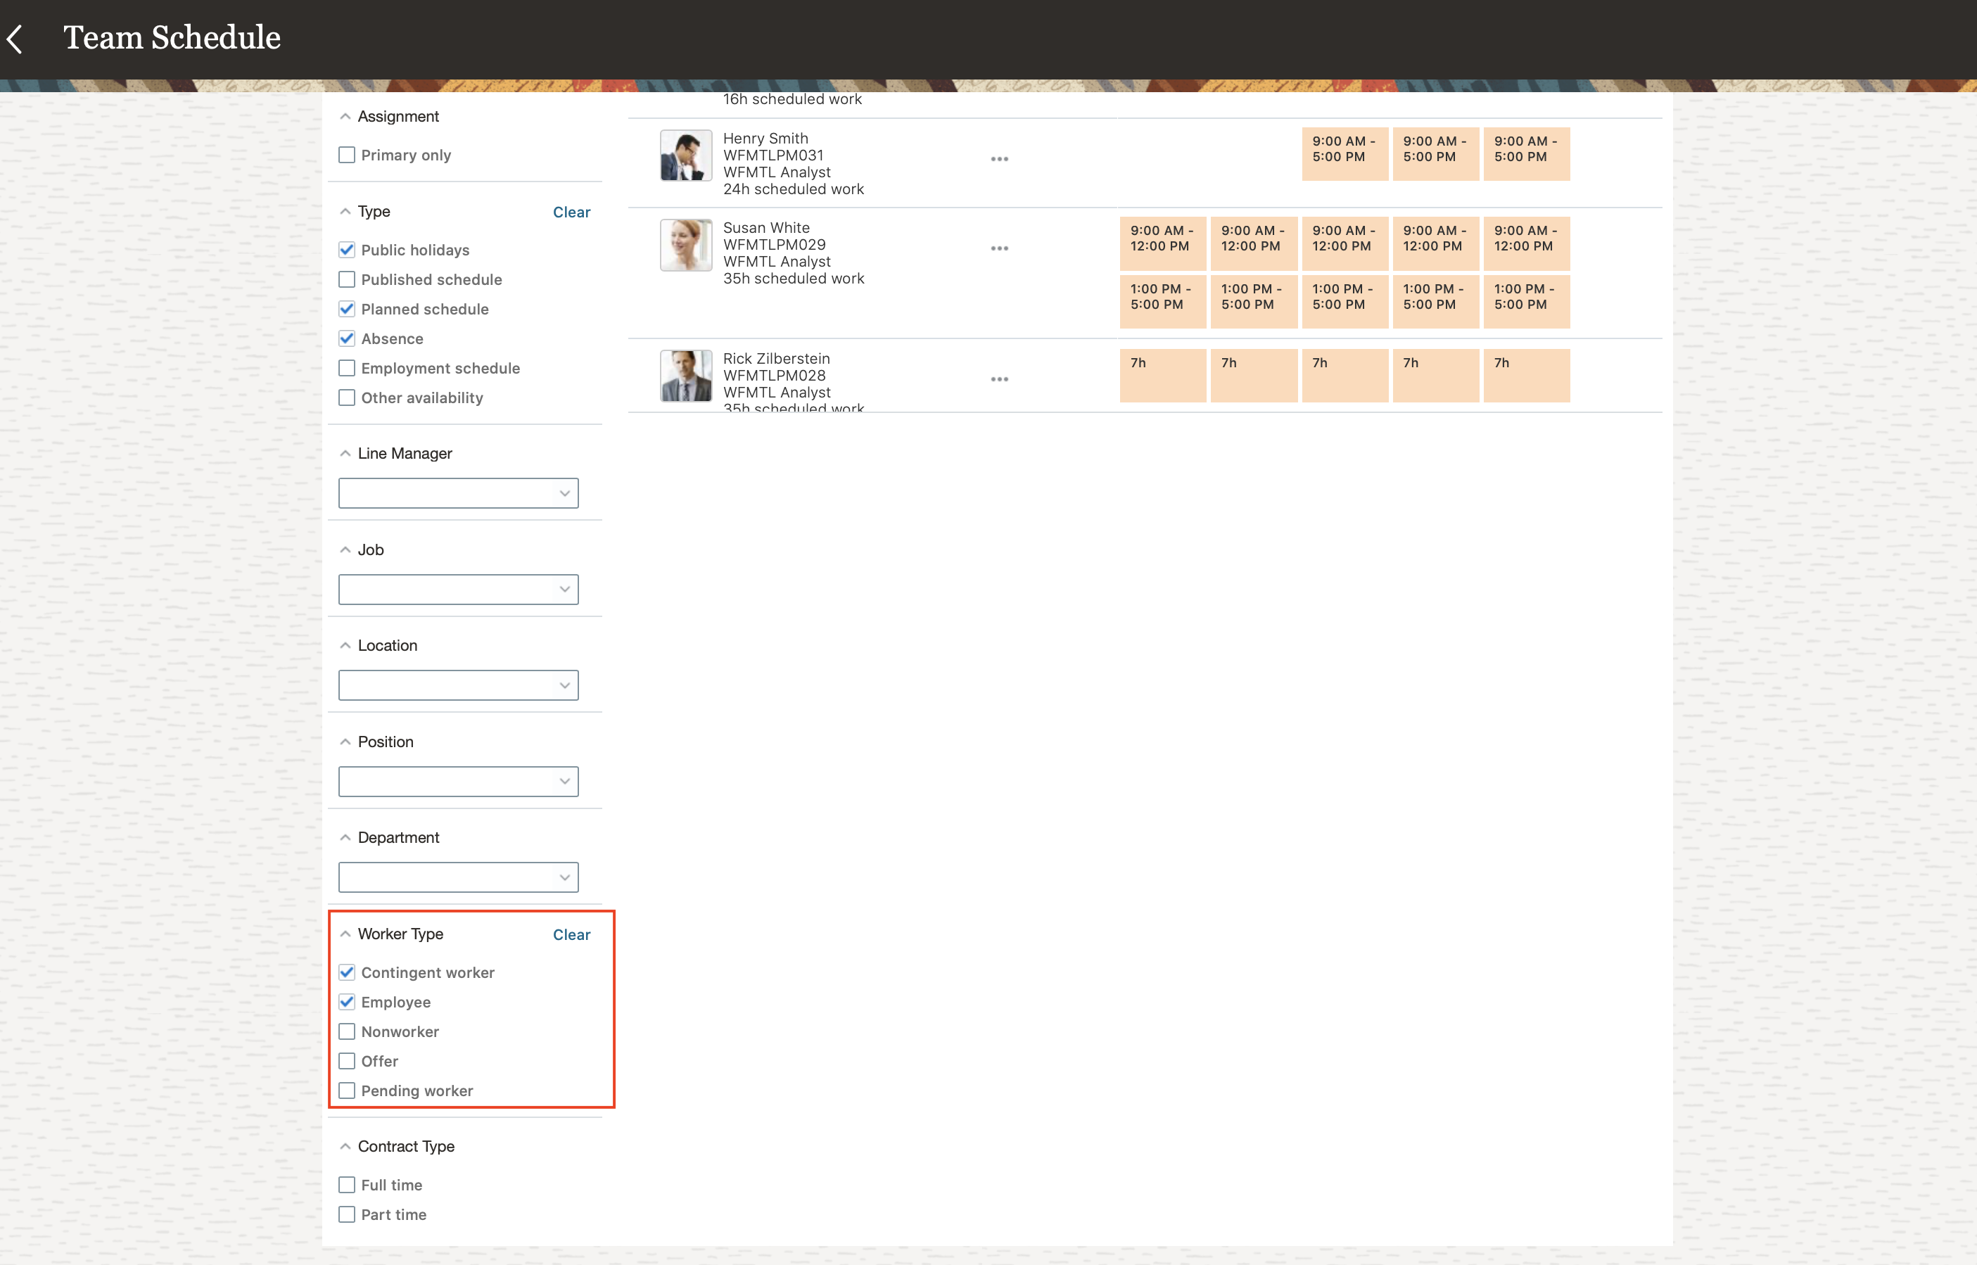The height and width of the screenshot is (1265, 1977).
Task: Click Clear next to Worker Type
Action: [x=572, y=934]
